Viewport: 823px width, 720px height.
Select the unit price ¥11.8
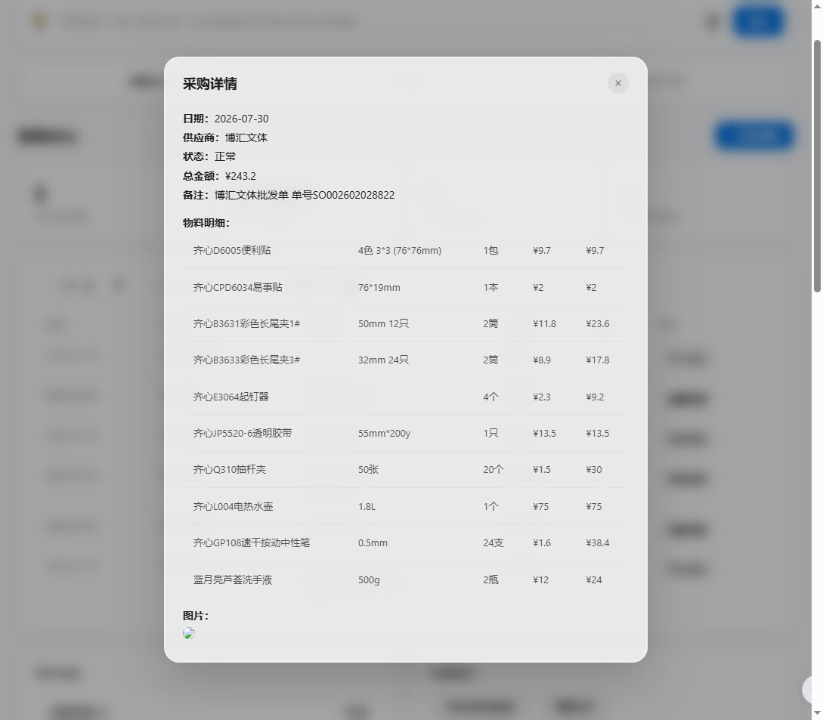[x=544, y=323]
